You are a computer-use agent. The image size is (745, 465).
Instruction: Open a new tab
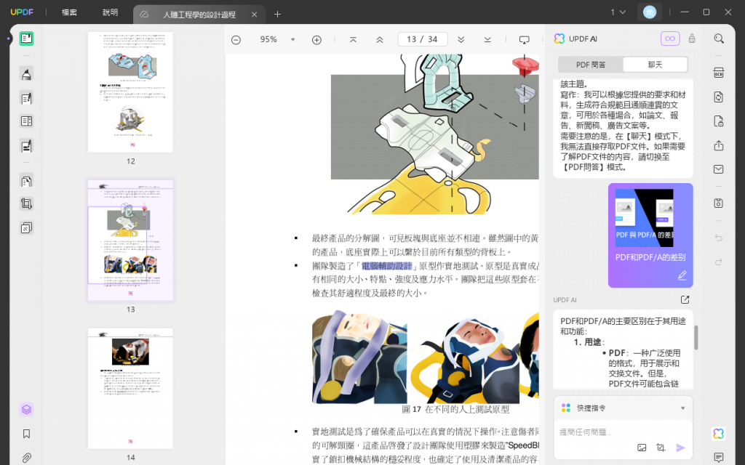coord(277,15)
